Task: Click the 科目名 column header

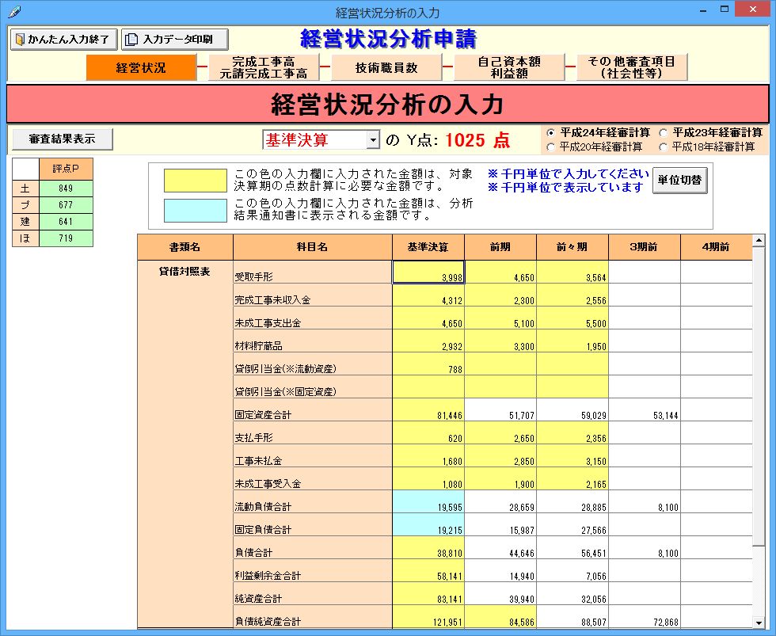Action: click(x=312, y=247)
